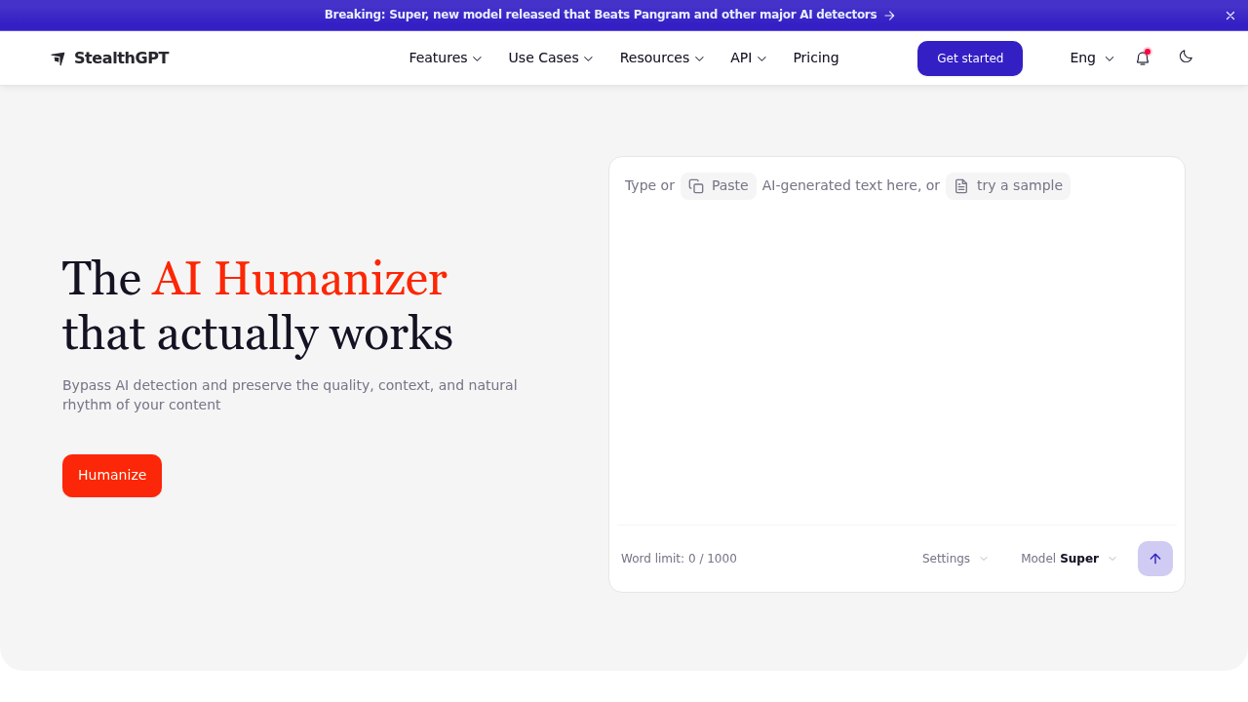Open the notifications bell
This screenshot has width=1248, height=702.
(x=1143, y=58)
